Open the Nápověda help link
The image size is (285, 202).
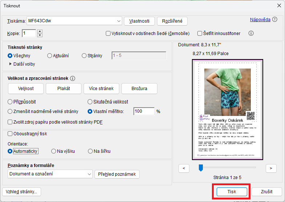260,20
